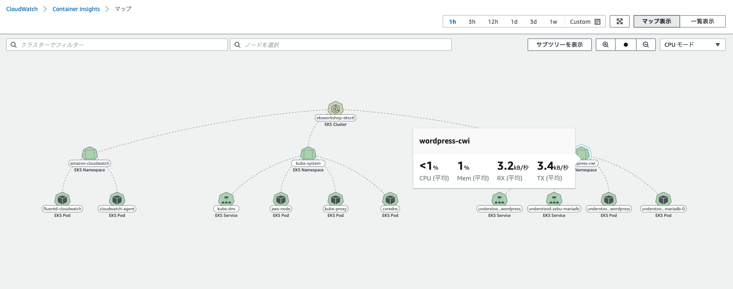Screen dimensions: 733x289
Task: Click the kube-dns service icon
Action: pos(226,199)
